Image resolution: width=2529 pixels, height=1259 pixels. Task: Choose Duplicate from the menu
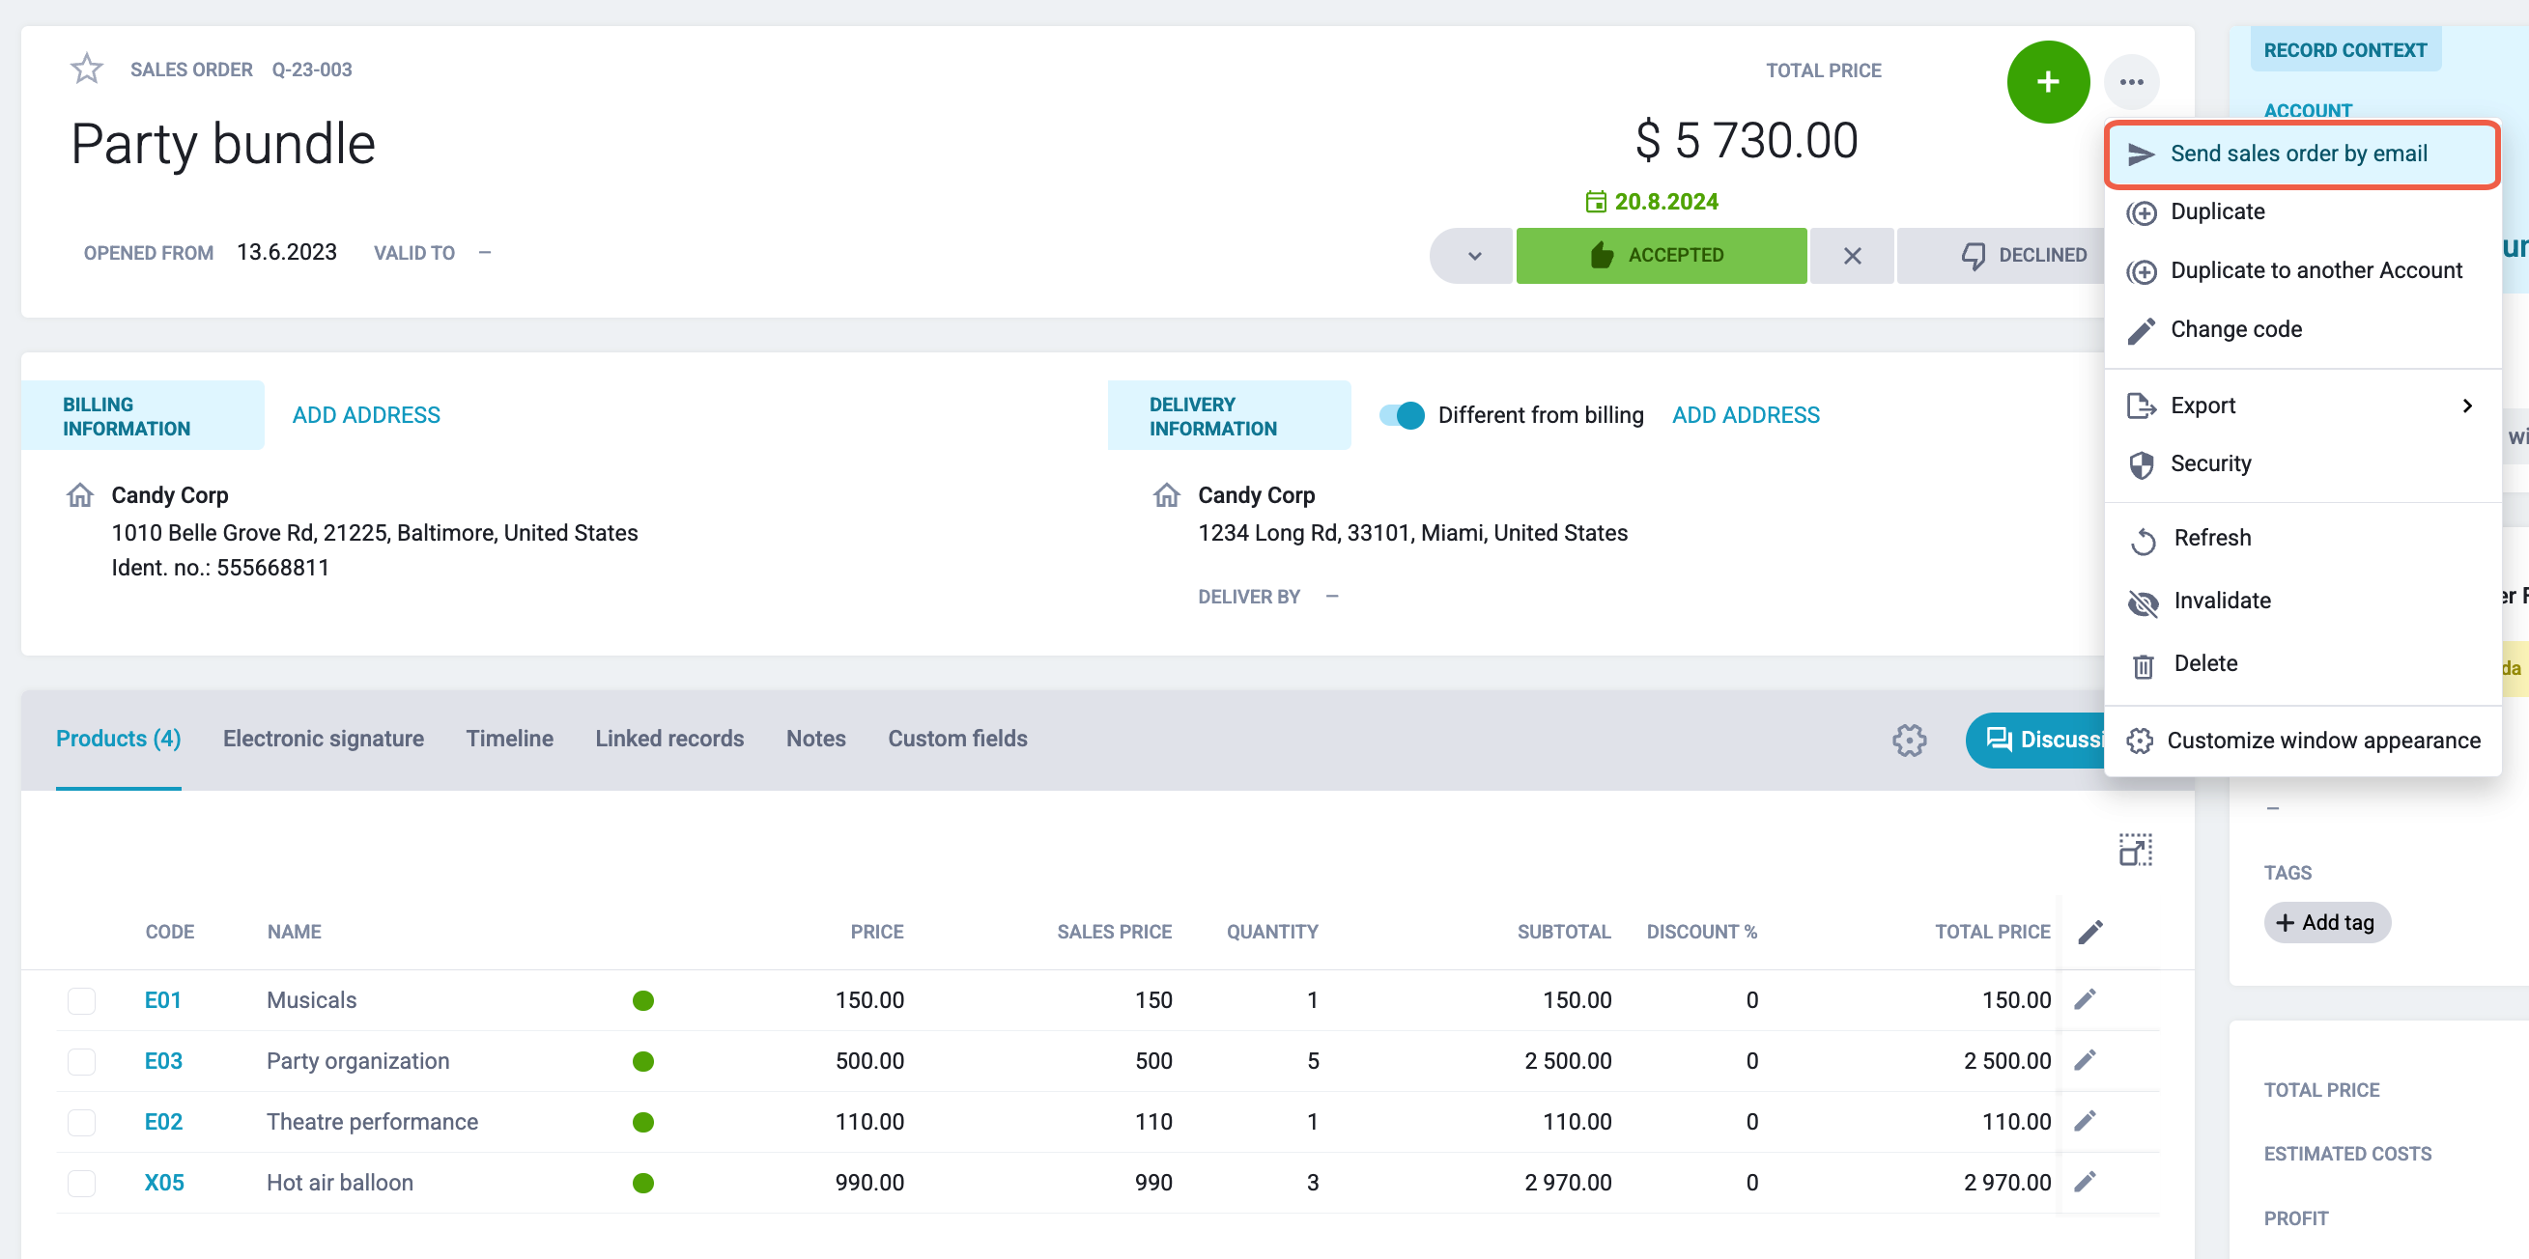[2302, 212]
